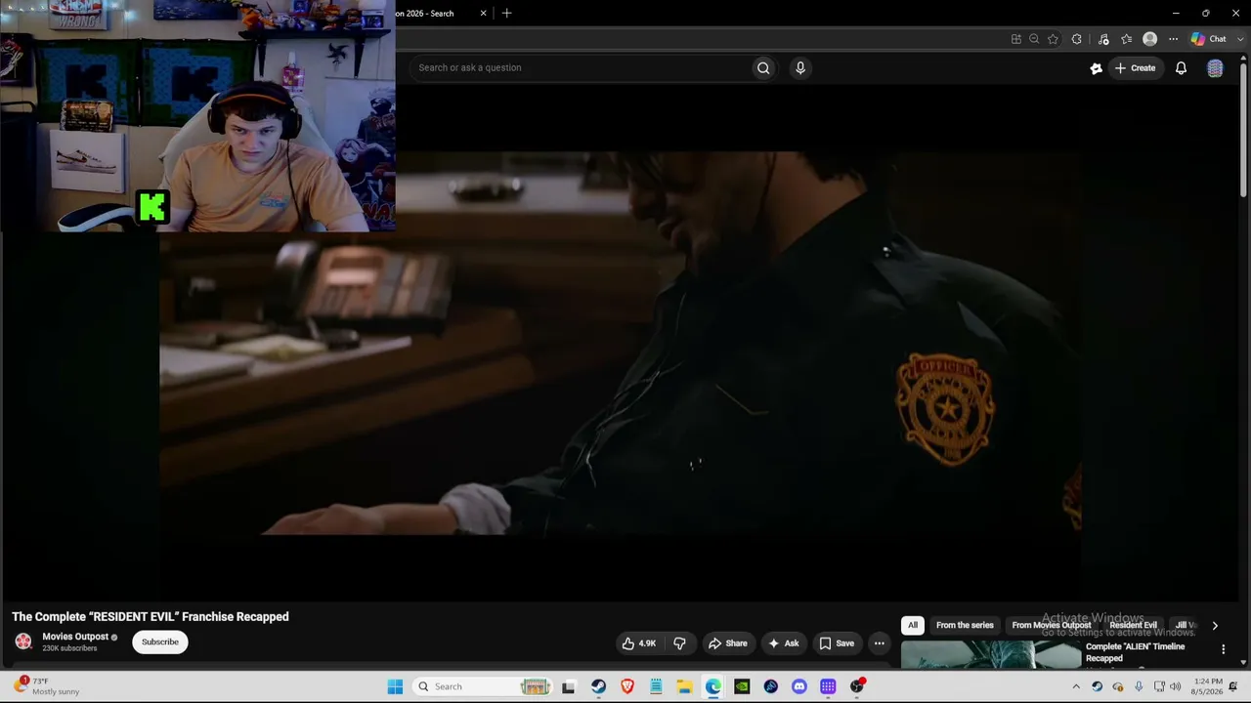This screenshot has height=703, width=1251.
Task: Show hidden system tray icons
Action: pos(1076,686)
